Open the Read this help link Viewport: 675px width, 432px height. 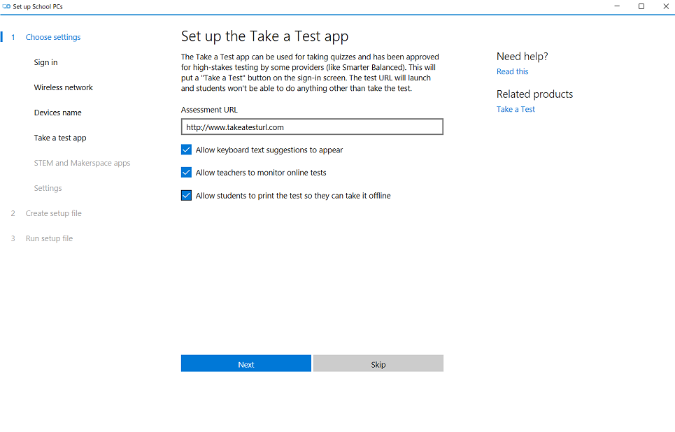click(512, 71)
